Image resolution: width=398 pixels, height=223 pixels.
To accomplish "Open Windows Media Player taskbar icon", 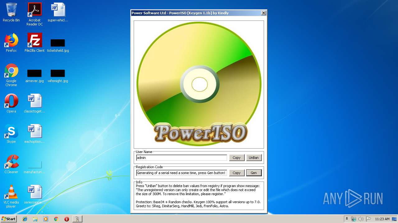I will pos(46,219).
